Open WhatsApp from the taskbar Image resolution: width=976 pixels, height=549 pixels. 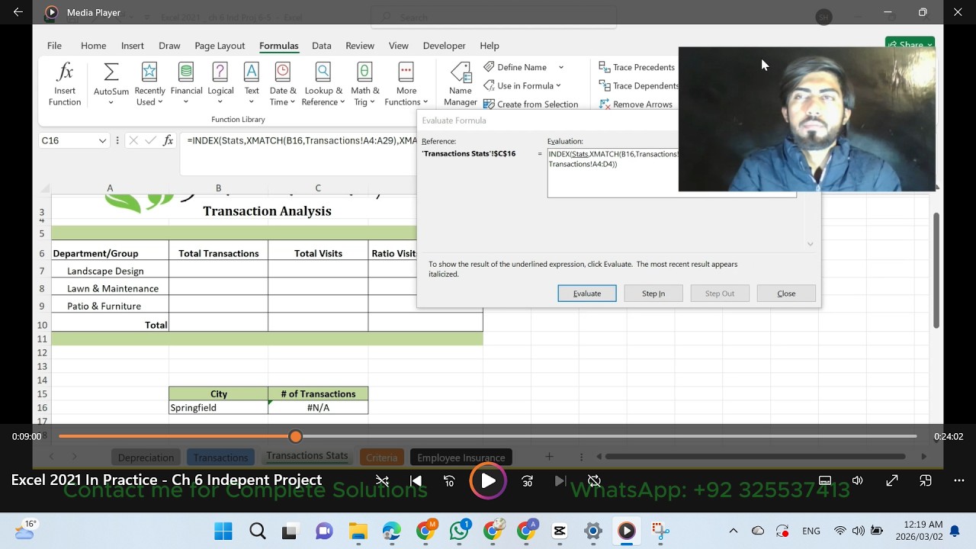coord(458,531)
